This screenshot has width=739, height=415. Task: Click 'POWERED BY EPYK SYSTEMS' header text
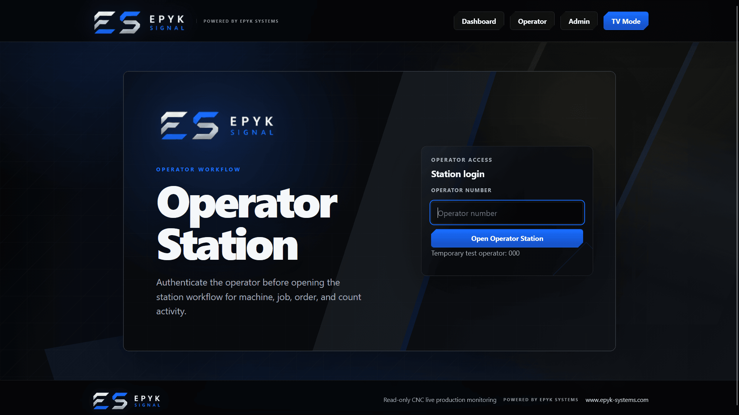[241, 21]
